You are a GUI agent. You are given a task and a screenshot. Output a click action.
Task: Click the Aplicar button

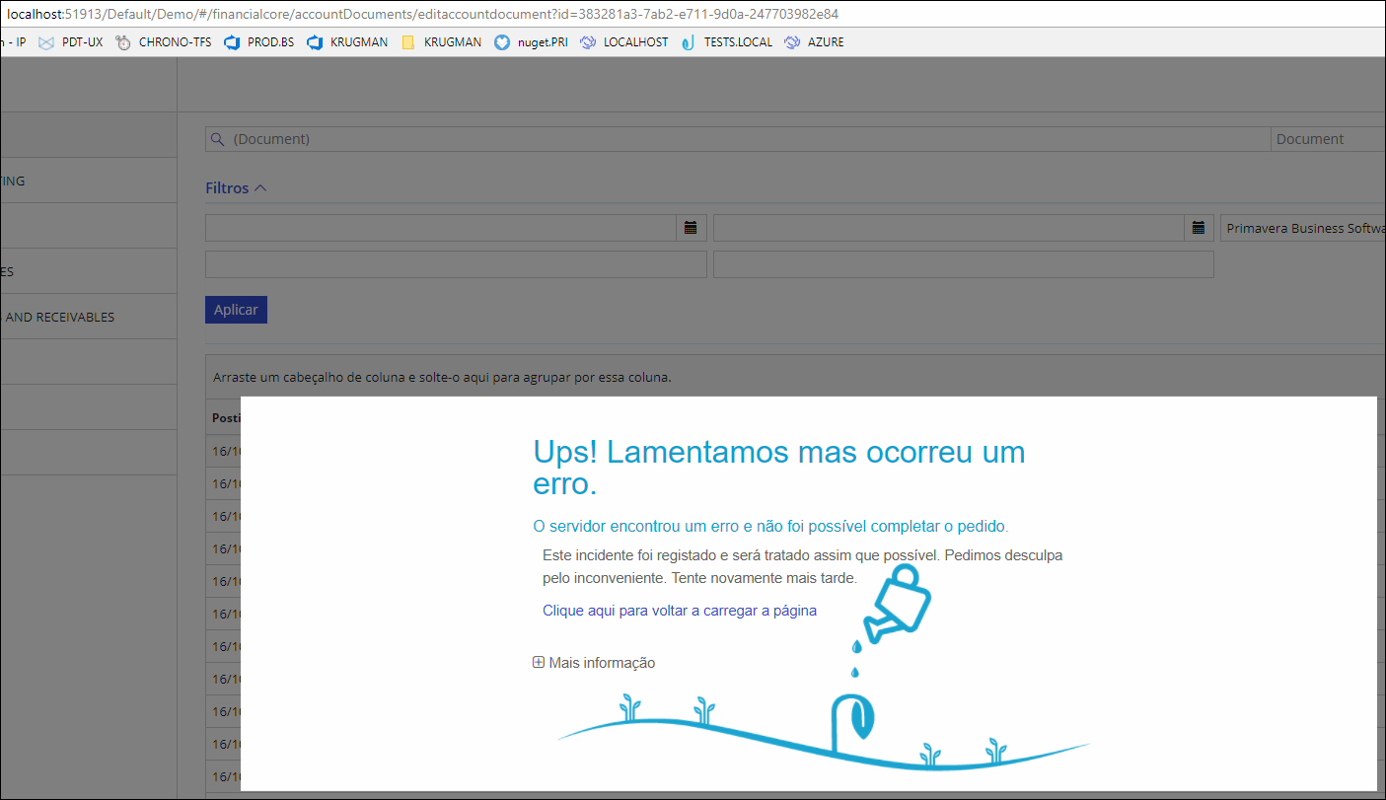pyautogui.click(x=236, y=310)
